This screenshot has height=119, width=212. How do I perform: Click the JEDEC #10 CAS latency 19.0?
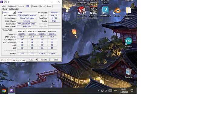(22, 37)
